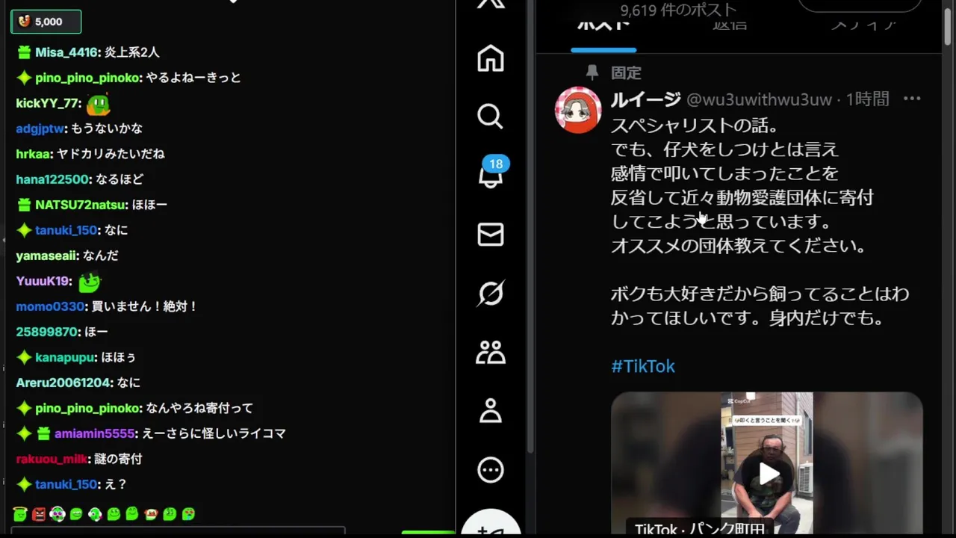Viewport: 956px width, 538px height.
Task: Open the Communities people icon
Action: click(491, 352)
